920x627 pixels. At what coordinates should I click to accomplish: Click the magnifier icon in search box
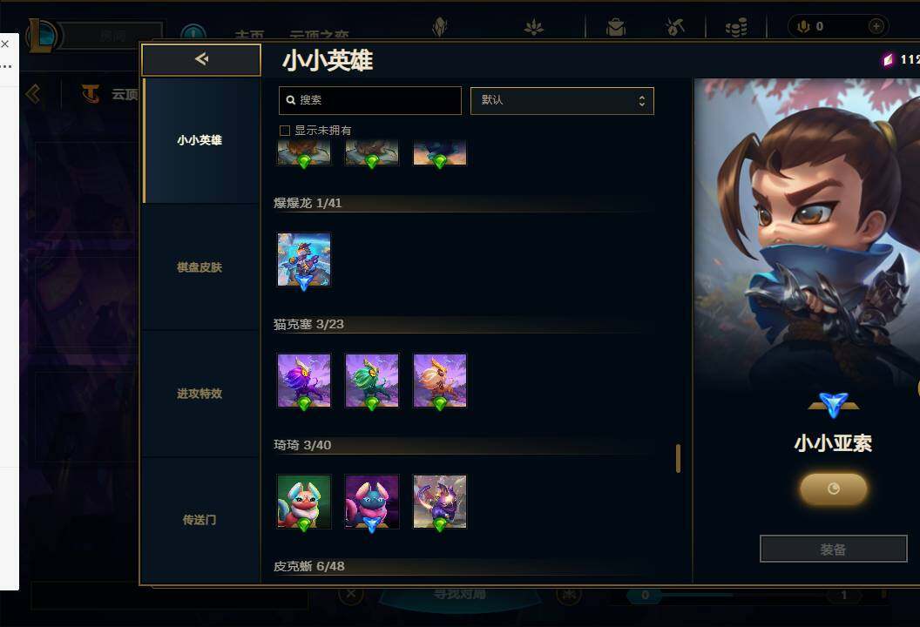coord(290,100)
